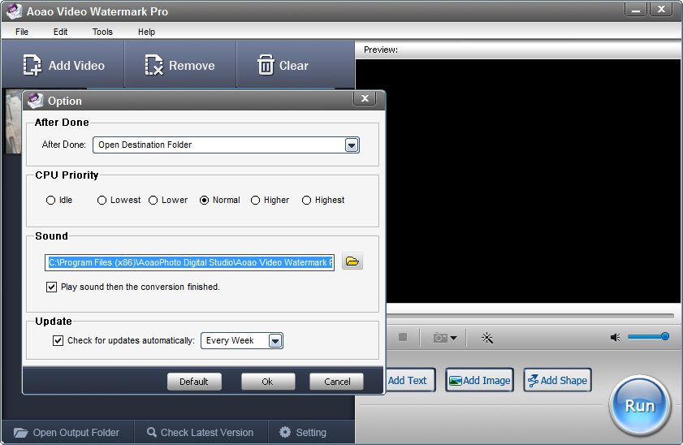This screenshot has width=683, height=445.
Task: Click Open Output Folder
Action: pyautogui.click(x=67, y=432)
